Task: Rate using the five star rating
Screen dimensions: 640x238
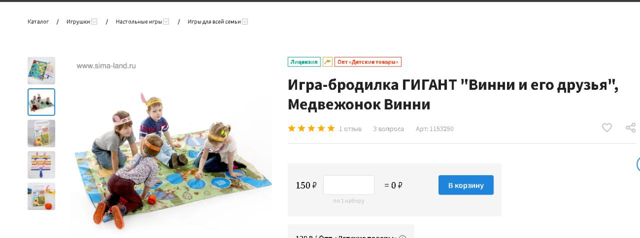Action: pos(311,128)
